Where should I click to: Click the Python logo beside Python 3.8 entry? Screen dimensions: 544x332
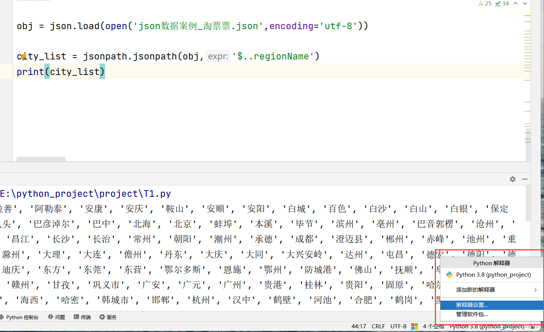point(450,275)
